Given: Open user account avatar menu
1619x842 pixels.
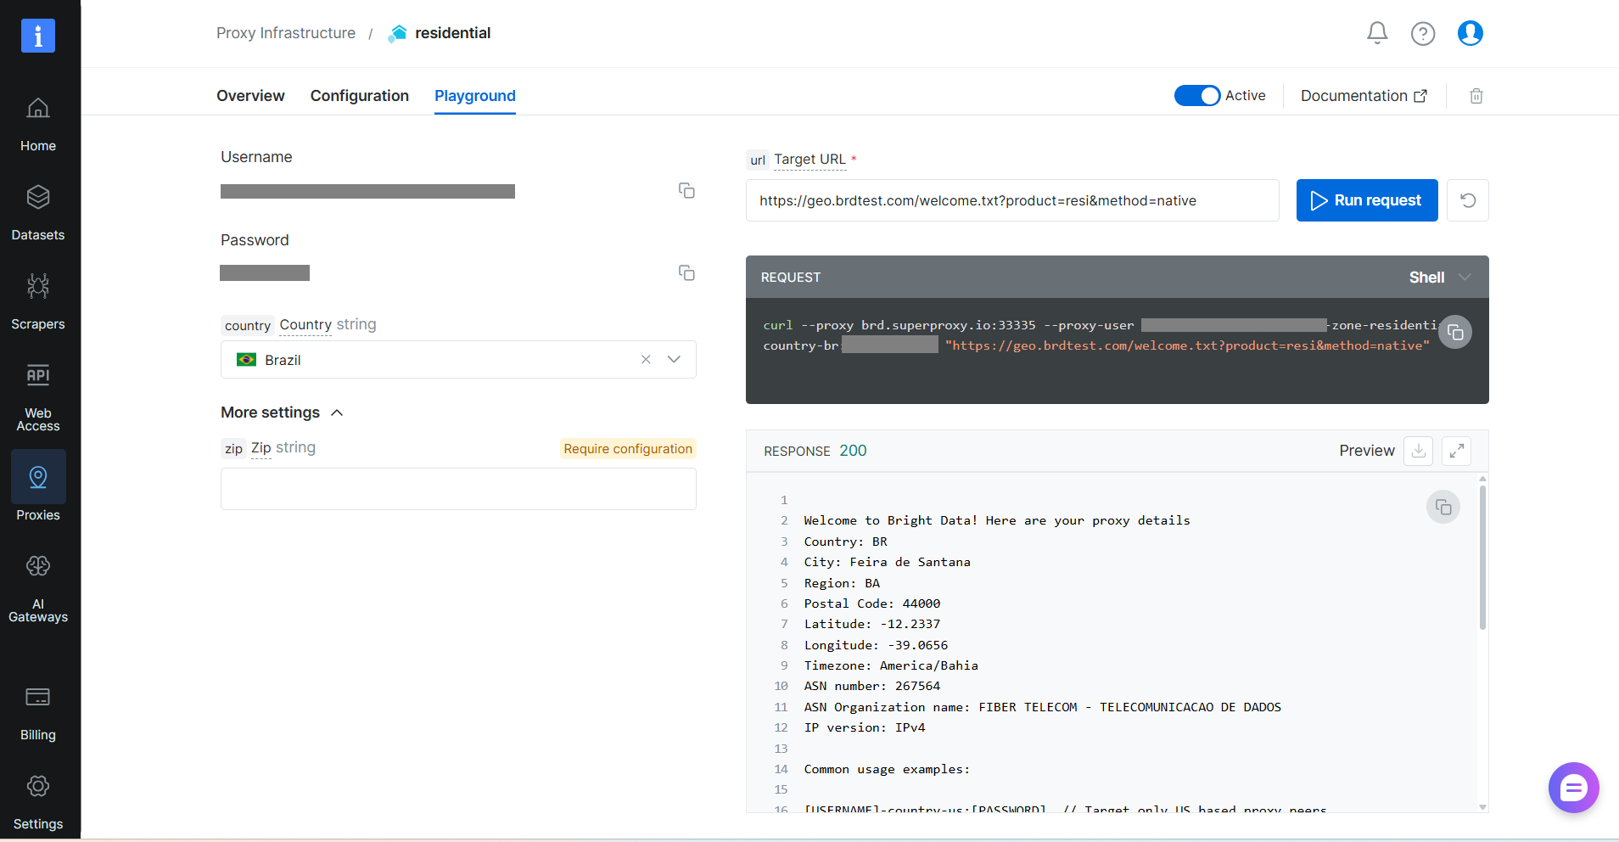Looking at the screenshot, I should 1471,33.
